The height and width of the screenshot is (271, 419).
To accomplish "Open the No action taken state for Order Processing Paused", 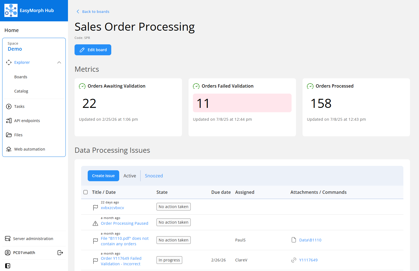I will (x=173, y=222).
